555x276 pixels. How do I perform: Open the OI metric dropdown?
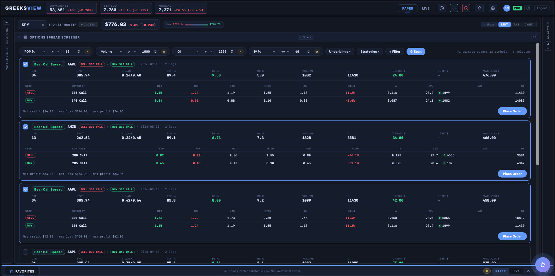[x=188, y=52]
